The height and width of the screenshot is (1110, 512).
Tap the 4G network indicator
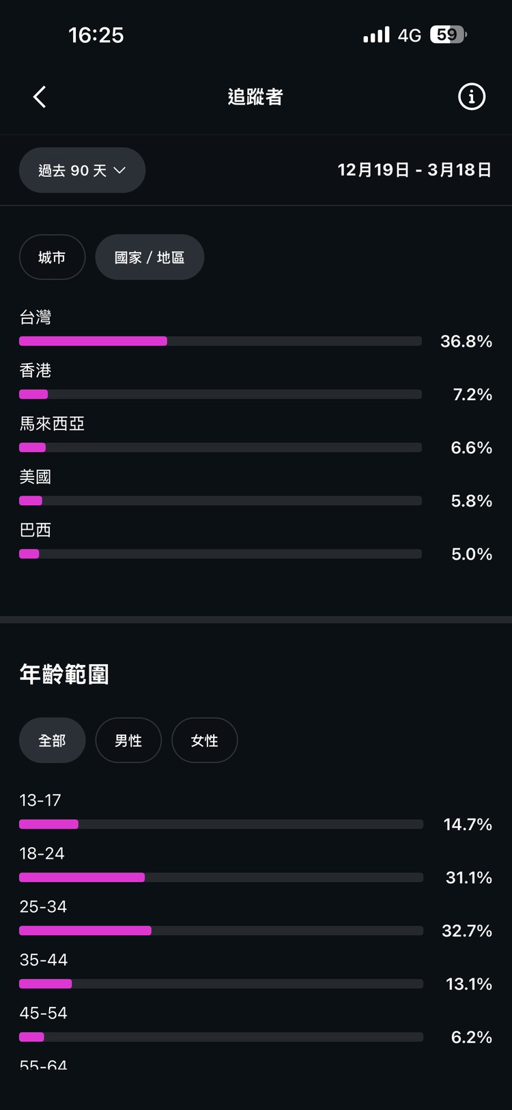[410, 34]
